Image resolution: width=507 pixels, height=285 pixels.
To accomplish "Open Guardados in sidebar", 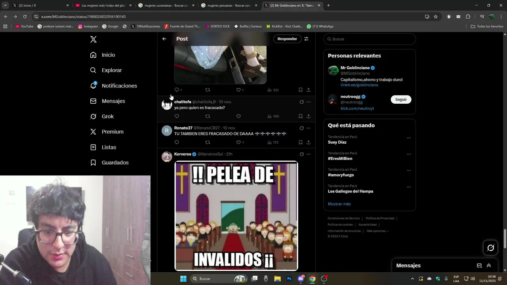I will coord(109,163).
